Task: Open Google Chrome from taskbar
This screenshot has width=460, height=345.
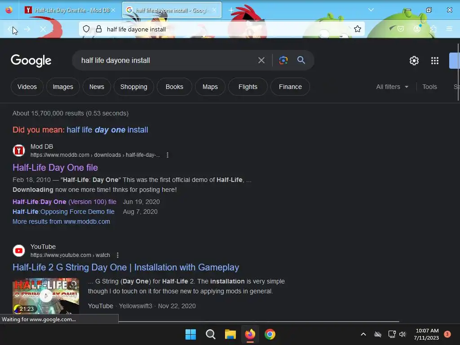Action: (x=270, y=334)
